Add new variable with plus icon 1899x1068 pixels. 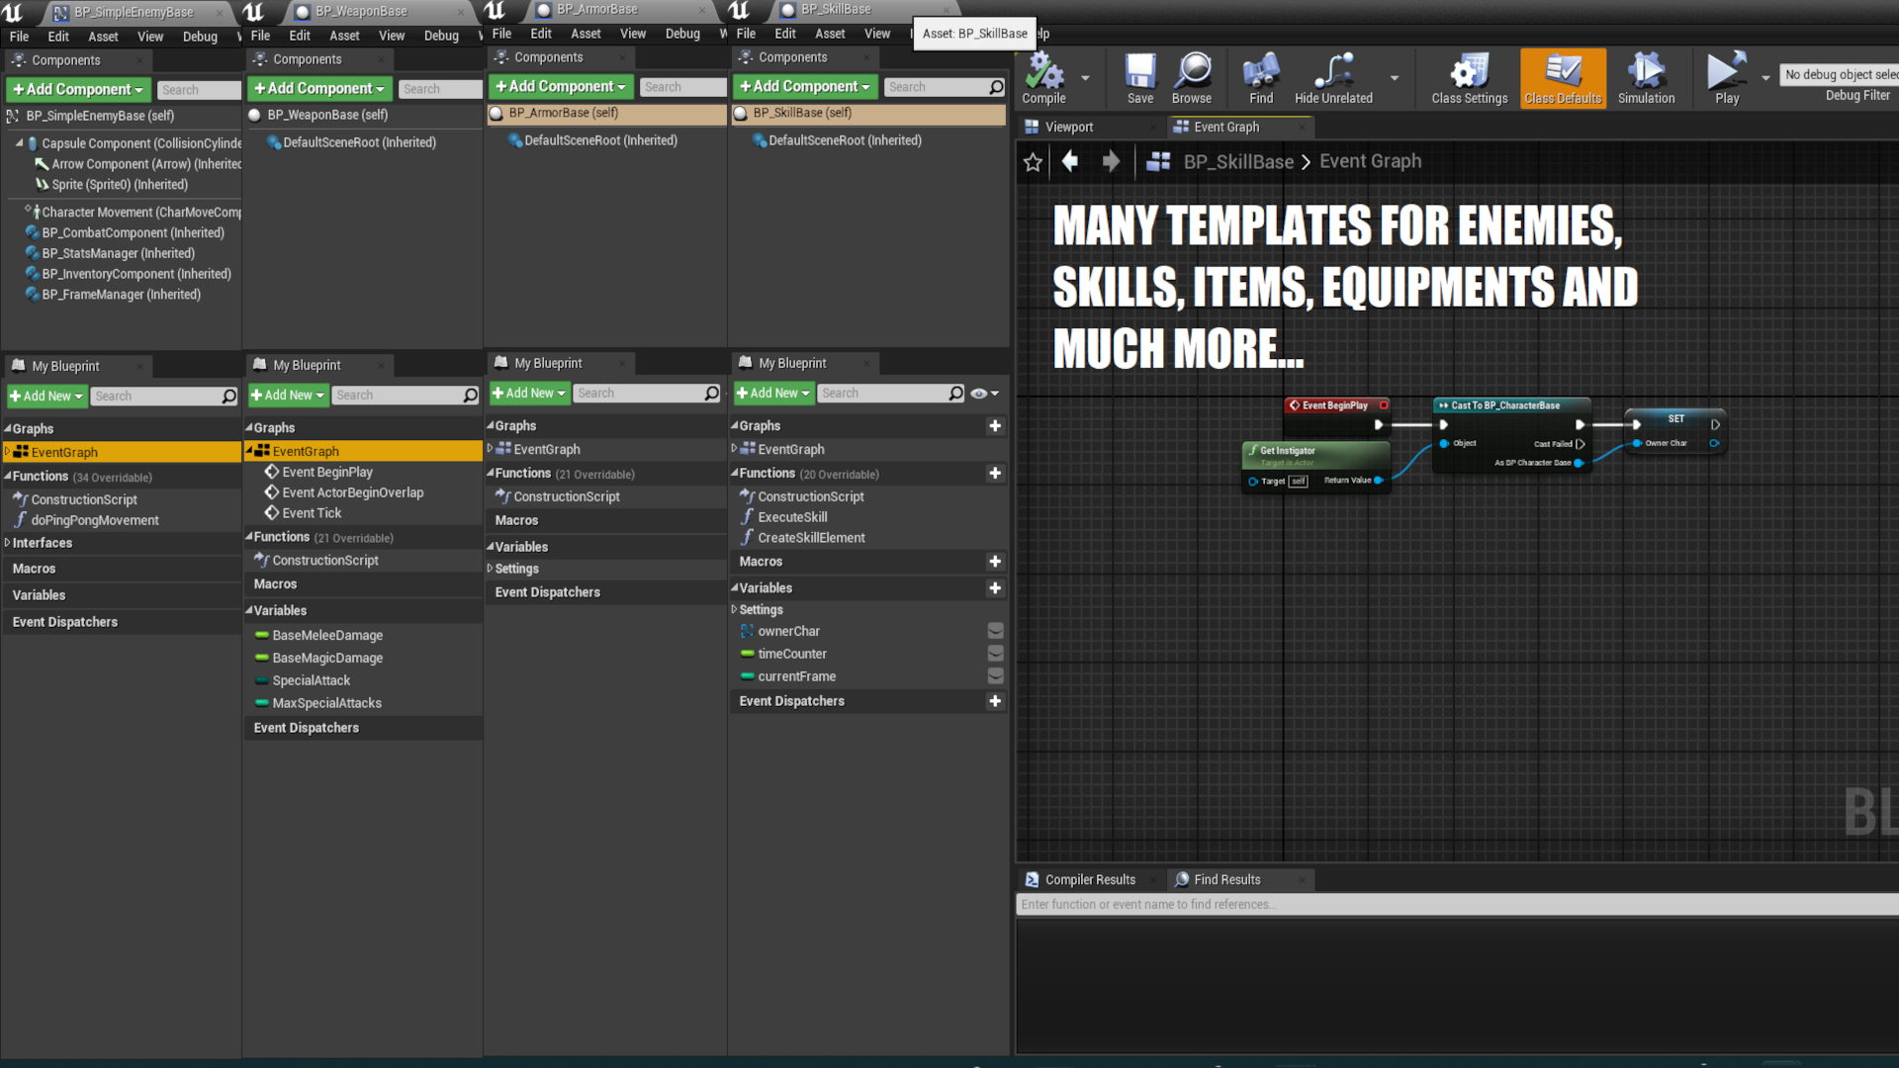point(995,588)
